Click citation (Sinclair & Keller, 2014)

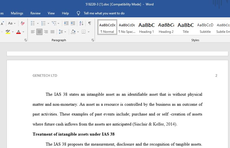(x=154, y=124)
